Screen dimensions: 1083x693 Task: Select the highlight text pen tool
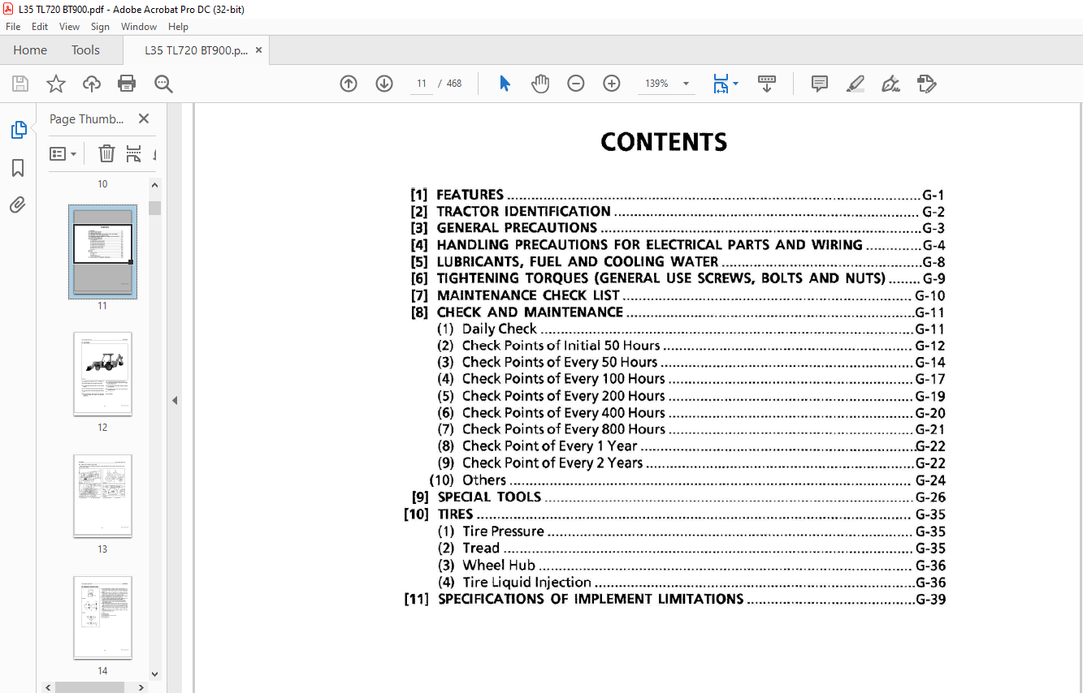[855, 84]
